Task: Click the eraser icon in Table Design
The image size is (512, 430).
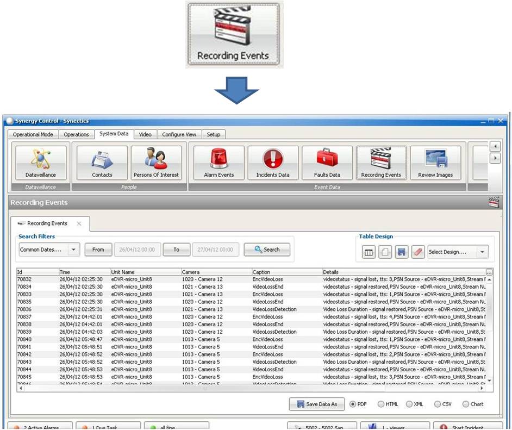Action: (x=417, y=252)
